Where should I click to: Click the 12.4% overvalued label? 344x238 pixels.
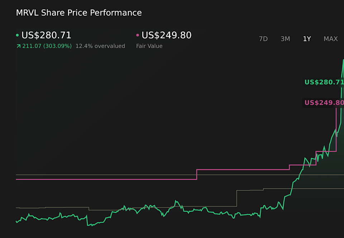coord(100,46)
